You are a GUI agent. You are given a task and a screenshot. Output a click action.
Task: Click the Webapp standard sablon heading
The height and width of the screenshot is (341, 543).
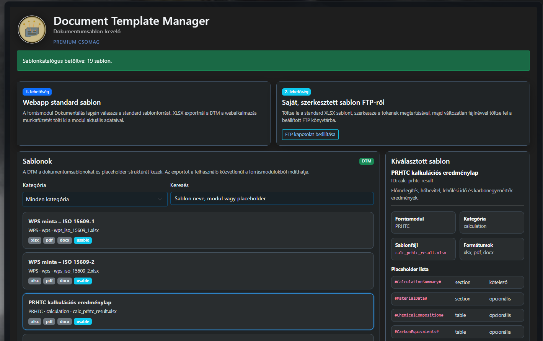tap(62, 102)
